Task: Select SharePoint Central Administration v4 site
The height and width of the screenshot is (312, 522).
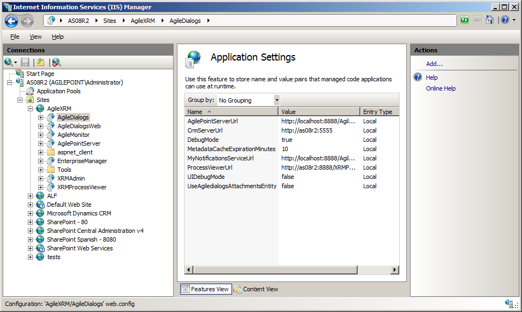Action: [x=95, y=231]
